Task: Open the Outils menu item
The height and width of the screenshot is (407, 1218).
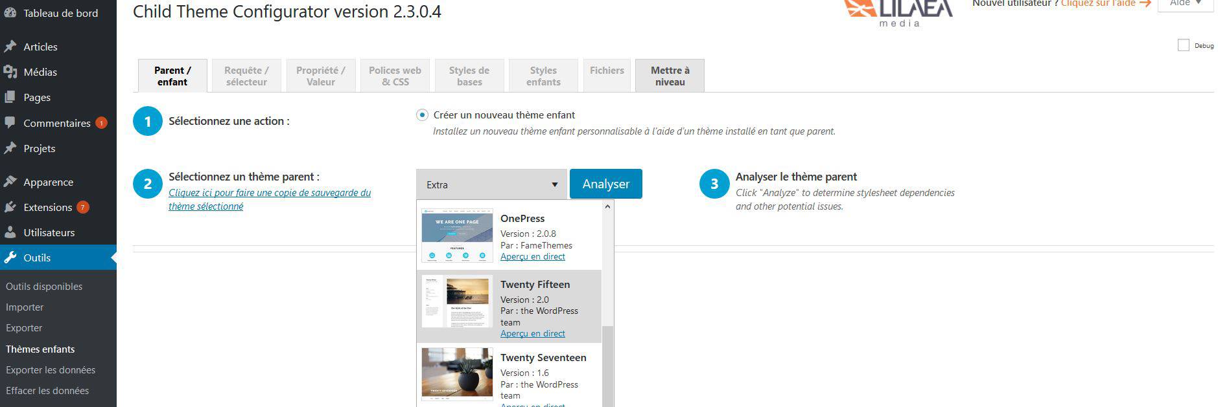Action: pyautogui.click(x=58, y=258)
